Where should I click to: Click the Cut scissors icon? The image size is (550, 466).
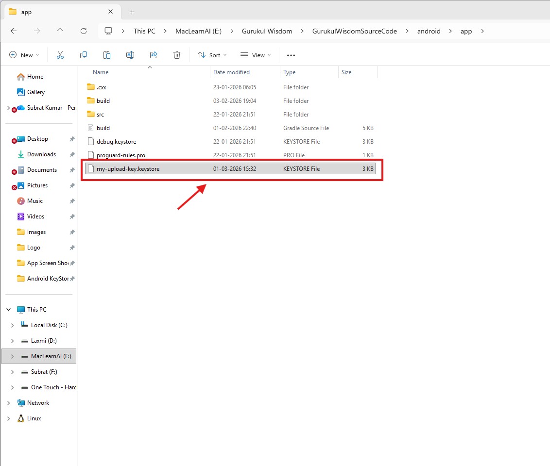[x=60, y=55]
